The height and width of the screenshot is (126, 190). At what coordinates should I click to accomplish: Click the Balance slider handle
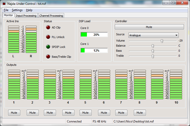(153, 46)
